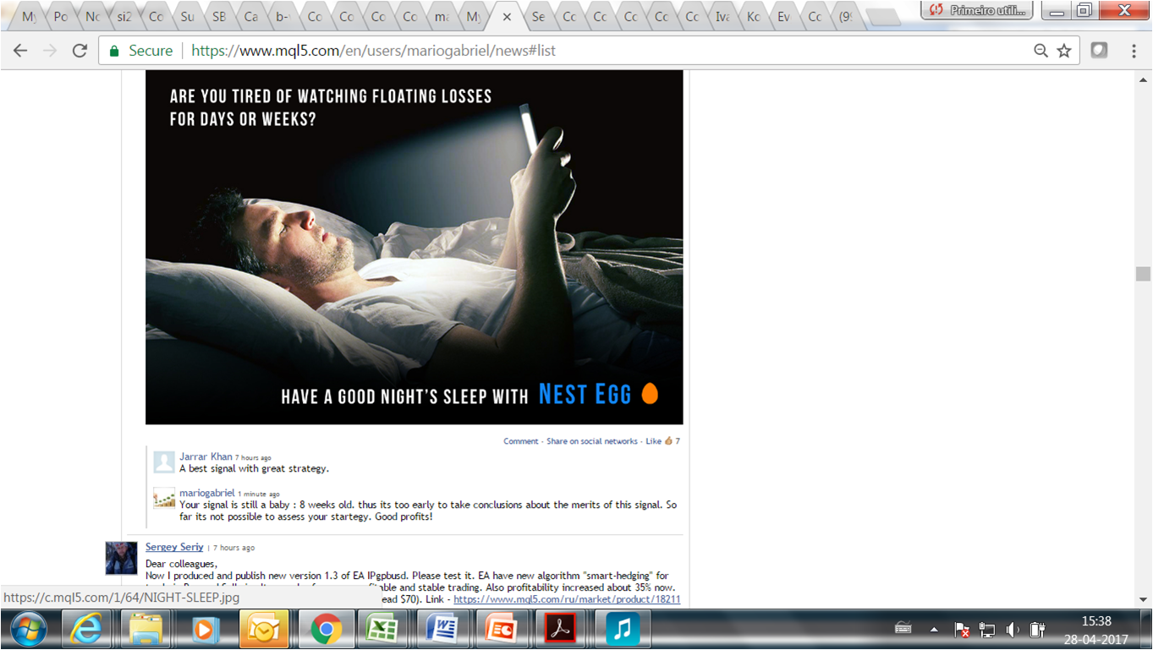Click the extension icon next to the star
Viewport: 1153px width, 650px height.
tap(1099, 51)
